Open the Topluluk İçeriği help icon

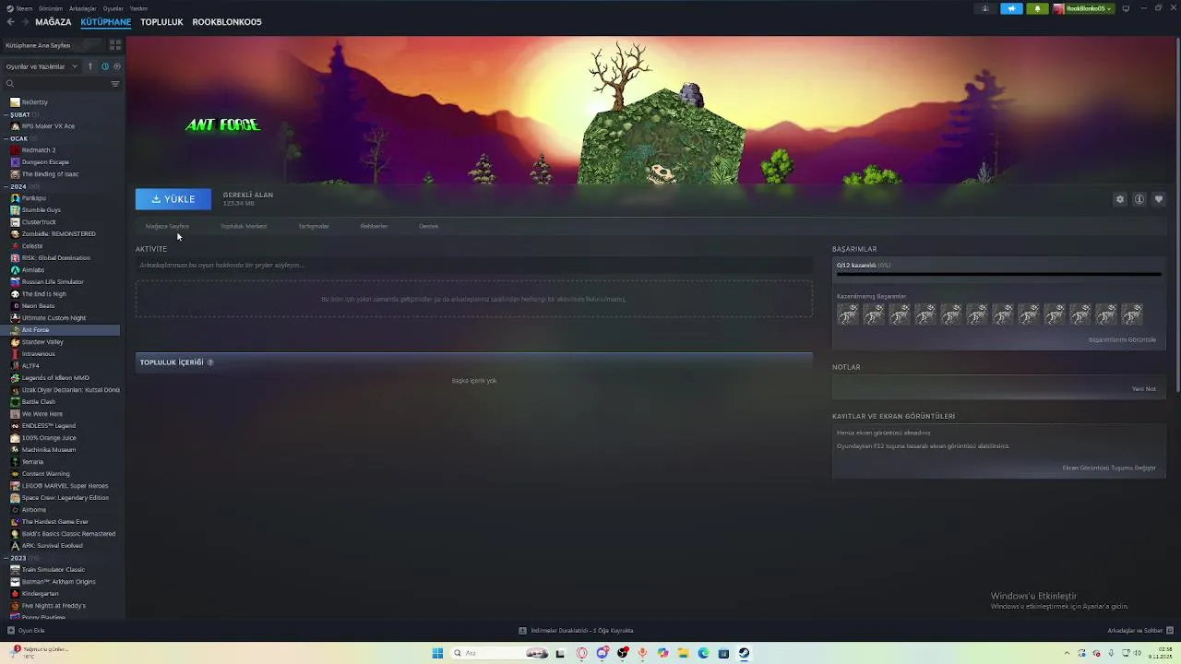click(210, 362)
